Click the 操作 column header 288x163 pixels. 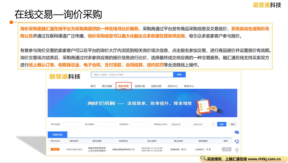(x=226, y=141)
